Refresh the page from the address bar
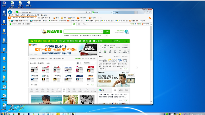205x115 pixels. [x=90, y=12]
